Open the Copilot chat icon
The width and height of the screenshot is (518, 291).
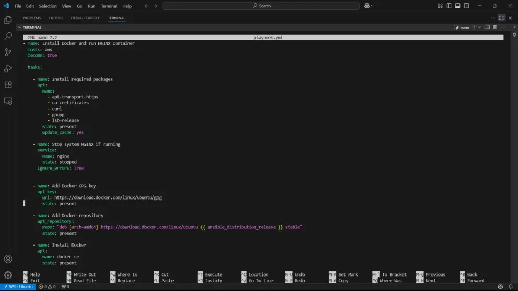(367, 6)
